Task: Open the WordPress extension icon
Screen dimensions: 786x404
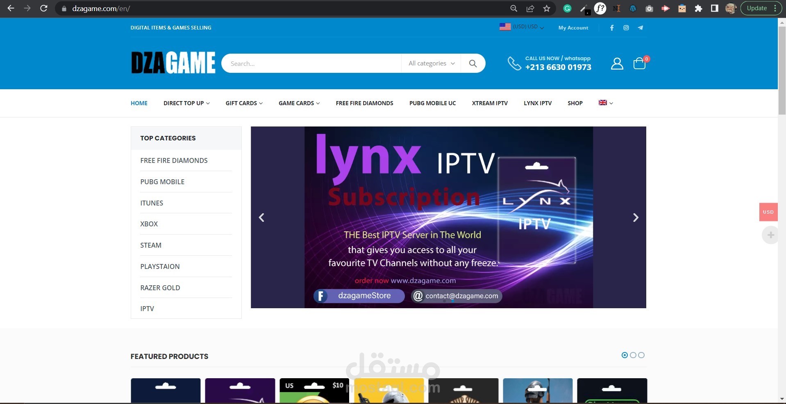Action: (633, 8)
